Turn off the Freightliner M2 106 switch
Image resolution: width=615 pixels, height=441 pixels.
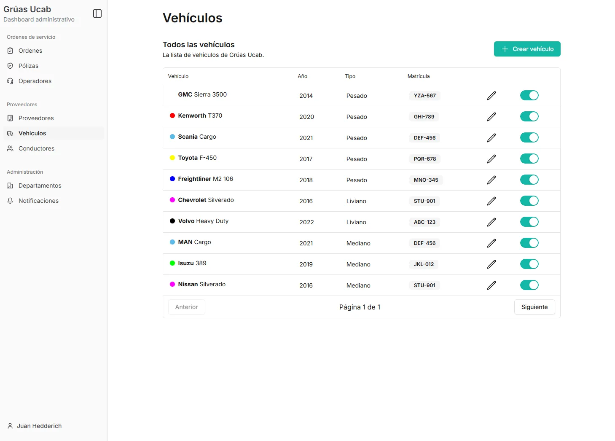(x=529, y=180)
